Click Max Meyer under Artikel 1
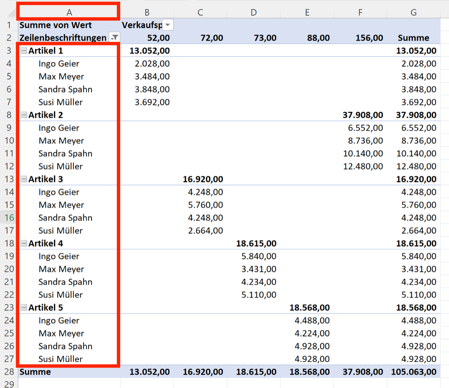This screenshot has height=388, width=449. [x=61, y=77]
